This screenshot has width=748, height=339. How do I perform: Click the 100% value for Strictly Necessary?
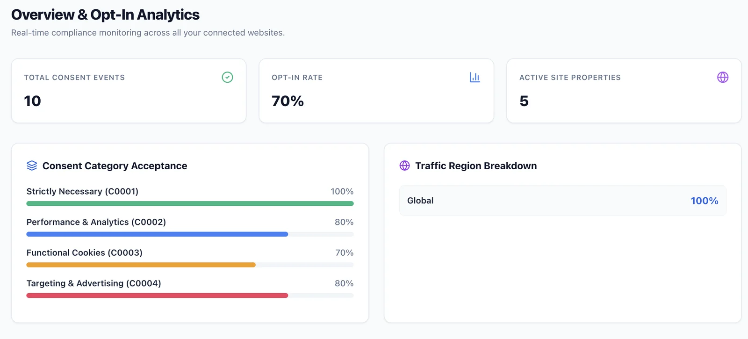(x=342, y=191)
